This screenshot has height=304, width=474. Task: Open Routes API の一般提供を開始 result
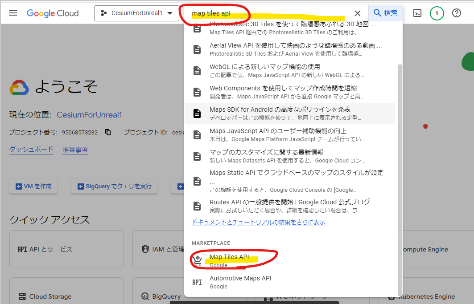coord(289,206)
